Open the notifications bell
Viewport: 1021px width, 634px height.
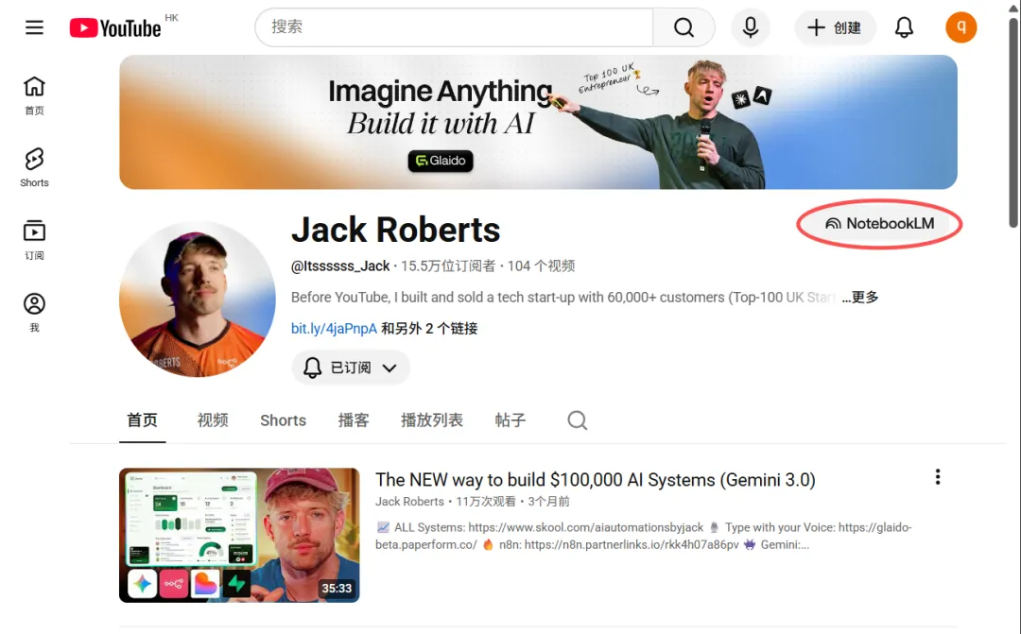(904, 27)
